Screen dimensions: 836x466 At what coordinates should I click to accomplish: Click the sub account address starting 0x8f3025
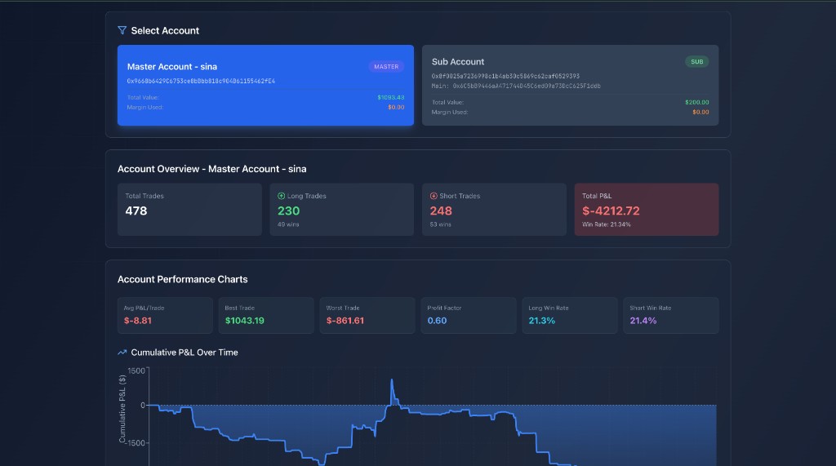[x=505, y=76]
